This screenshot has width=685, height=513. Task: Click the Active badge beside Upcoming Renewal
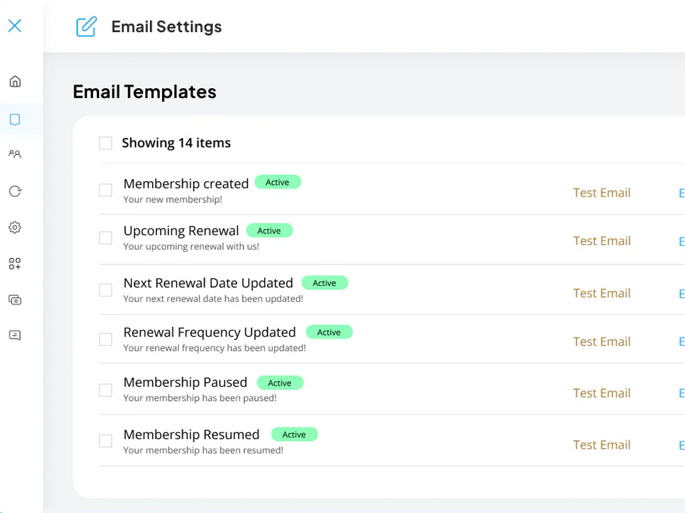(x=269, y=231)
